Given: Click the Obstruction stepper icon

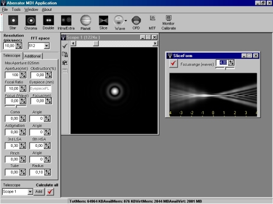Looking at the screenshot, I should [x=49, y=75].
